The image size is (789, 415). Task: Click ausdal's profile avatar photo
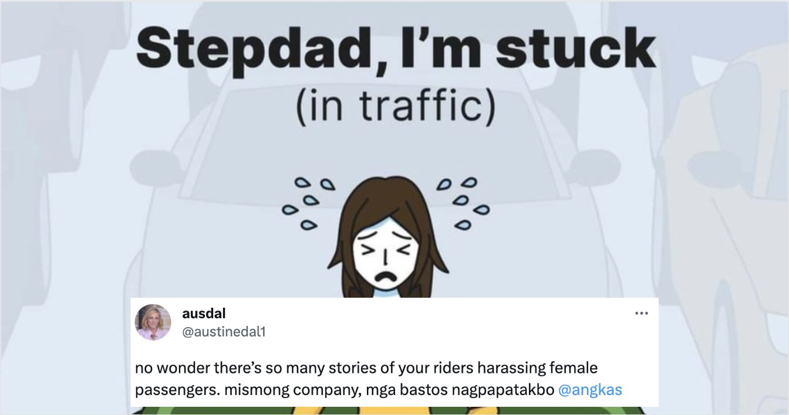153,322
